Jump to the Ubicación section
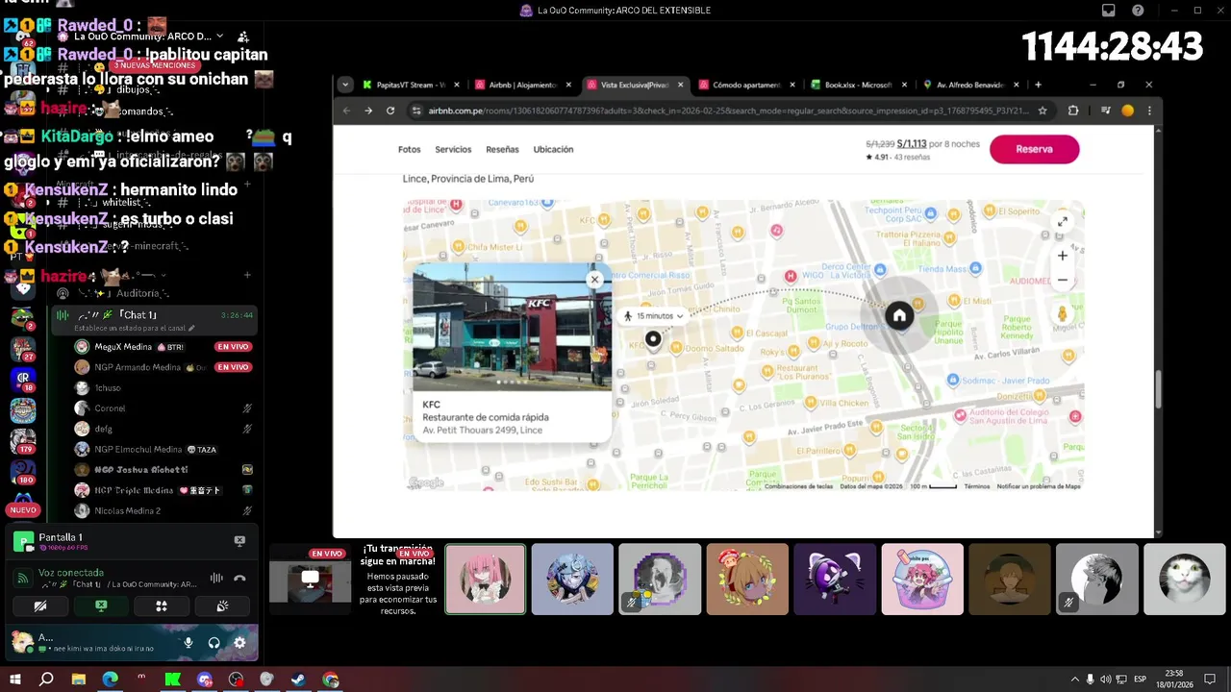 click(x=553, y=149)
